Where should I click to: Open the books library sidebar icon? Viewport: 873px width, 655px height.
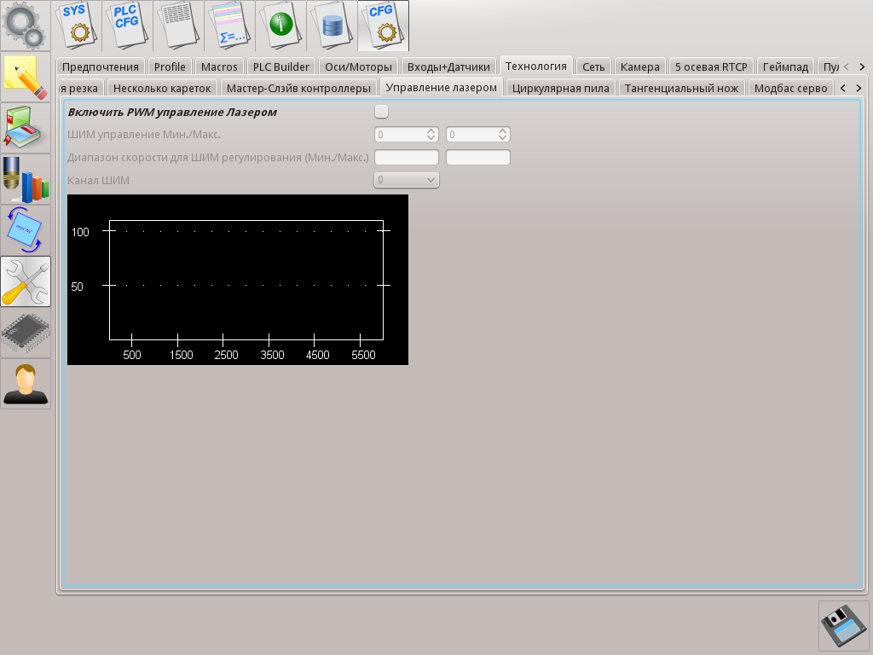(x=26, y=128)
